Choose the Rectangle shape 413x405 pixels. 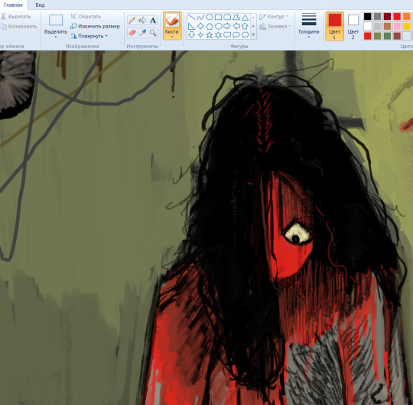[x=218, y=18]
